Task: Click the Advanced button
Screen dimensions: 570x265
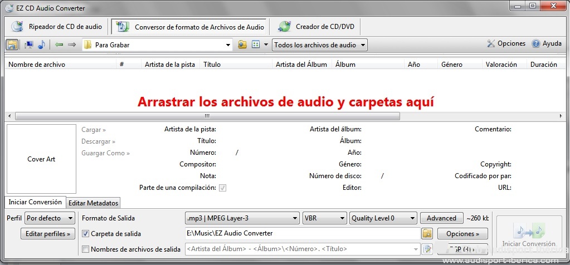Action: pos(442,218)
